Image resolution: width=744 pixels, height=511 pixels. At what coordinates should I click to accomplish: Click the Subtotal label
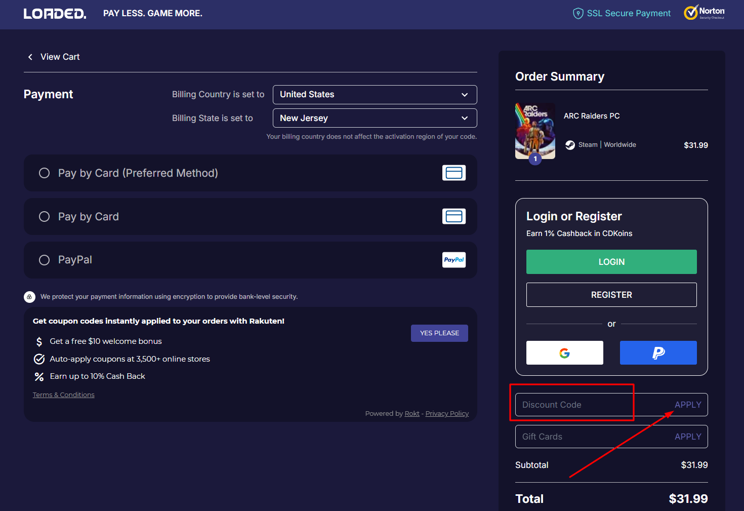[x=532, y=465]
